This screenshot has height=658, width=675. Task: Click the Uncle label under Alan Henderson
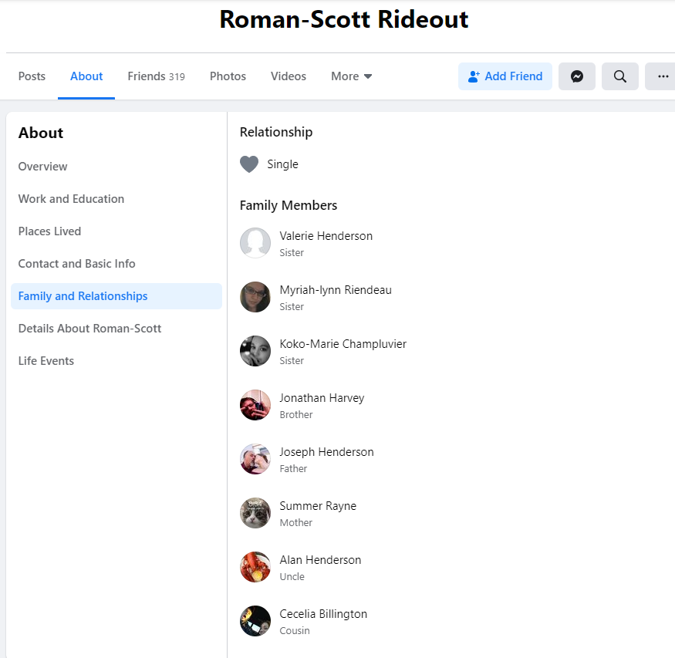(292, 577)
